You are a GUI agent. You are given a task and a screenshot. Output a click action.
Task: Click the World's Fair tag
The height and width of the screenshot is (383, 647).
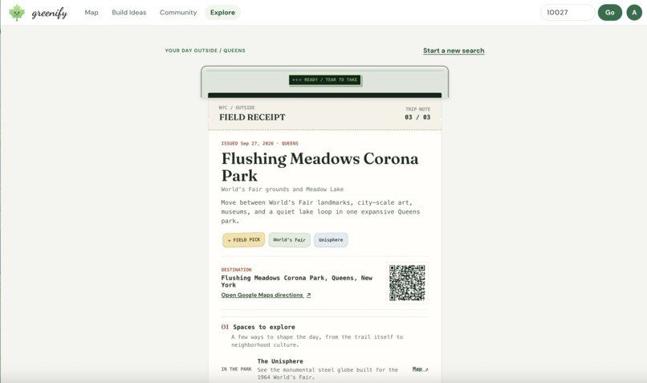pos(289,240)
